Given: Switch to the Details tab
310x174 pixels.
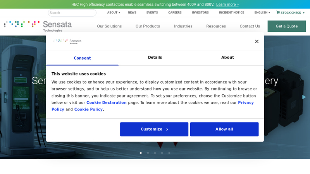Looking at the screenshot, I should 155,58.
